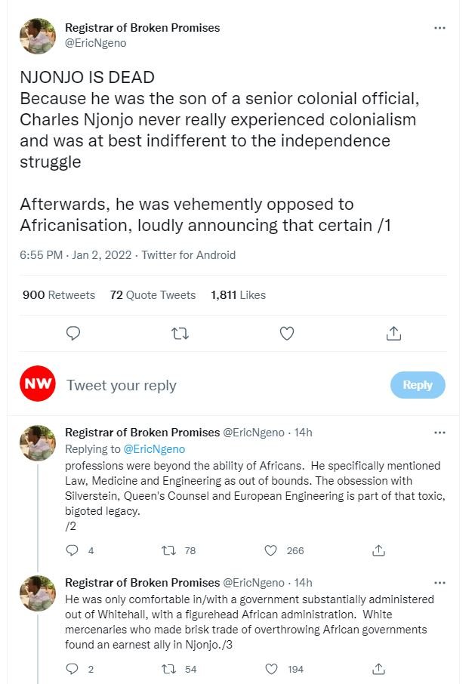Share the main tweet
The width and height of the screenshot is (475, 684).
pos(393,333)
